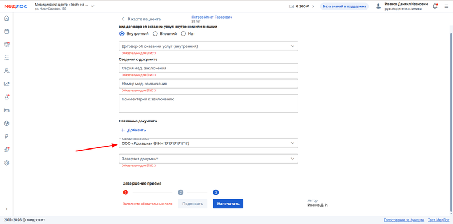This screenshot has height=224, width=453.
Task: Open the home icon in sidebar
Action: pos(7,19)
